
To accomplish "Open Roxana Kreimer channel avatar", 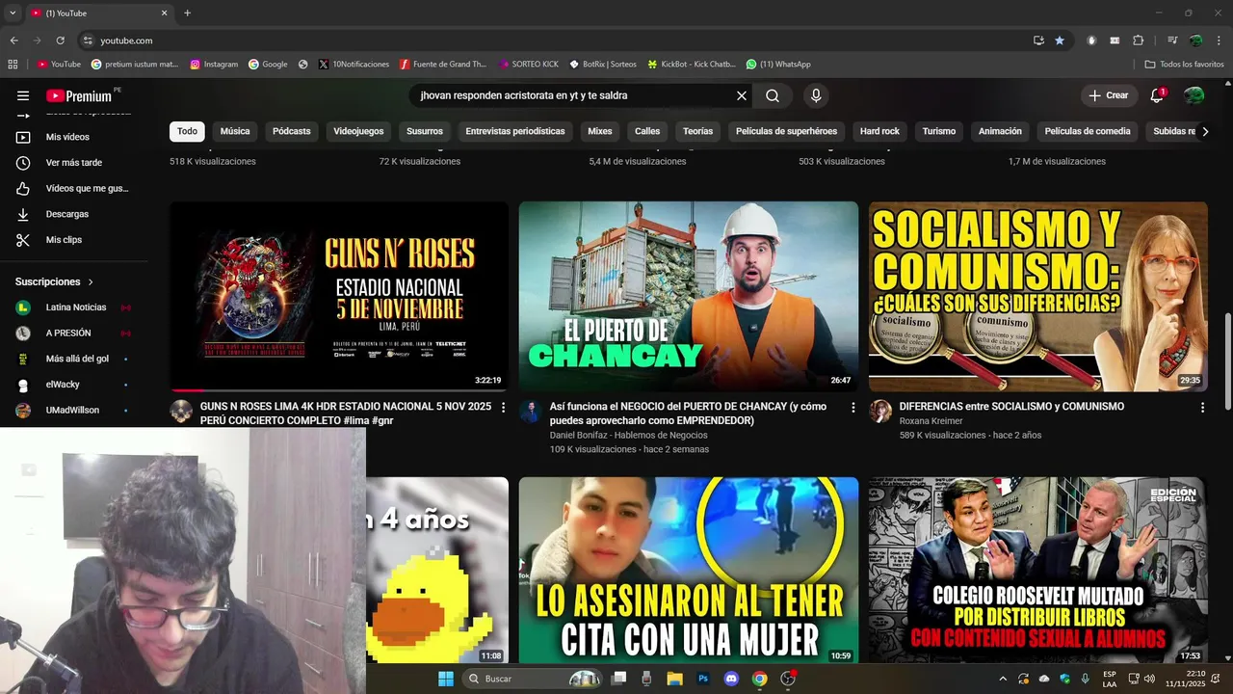I will [x=880, y=412].
